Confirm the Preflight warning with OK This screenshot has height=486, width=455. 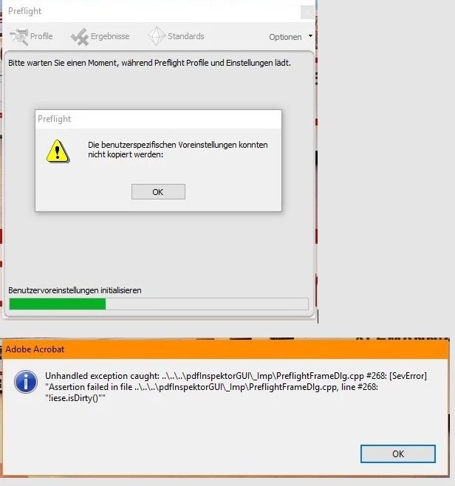click(158, 192)
